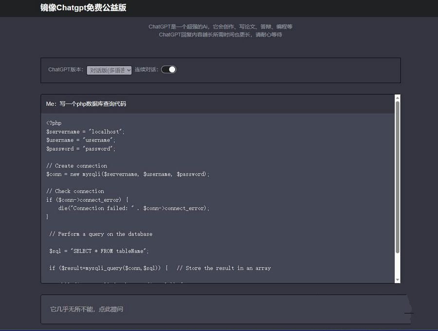Click the scrollbar up arrow

[x=398, y=97]
